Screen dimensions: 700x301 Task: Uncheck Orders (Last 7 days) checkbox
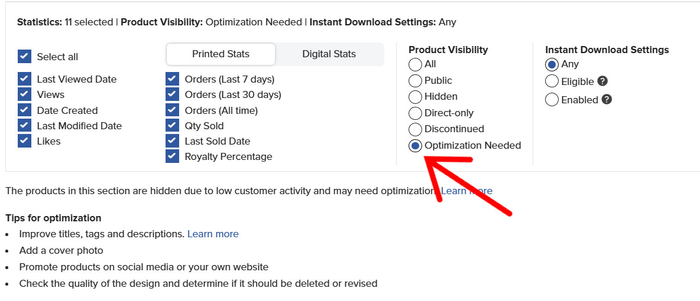point(172,79)
